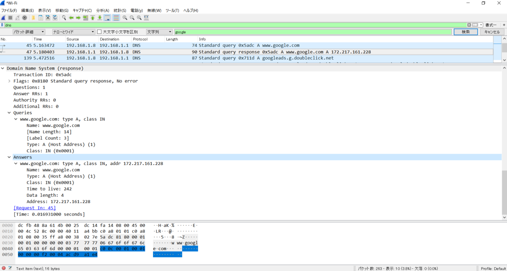Reload the capture file
Screen dimensions: 507x271
click(x=55, y=18)
